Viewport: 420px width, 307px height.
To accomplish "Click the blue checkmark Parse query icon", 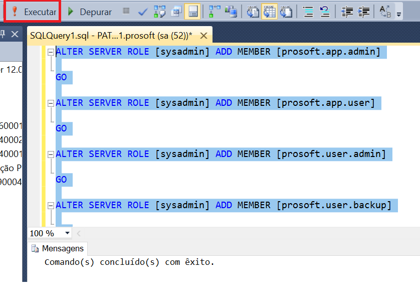I will point(143,12).
